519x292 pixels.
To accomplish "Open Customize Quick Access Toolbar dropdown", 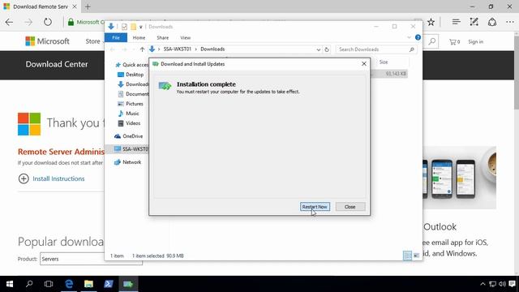I will [x=140, y=27].
